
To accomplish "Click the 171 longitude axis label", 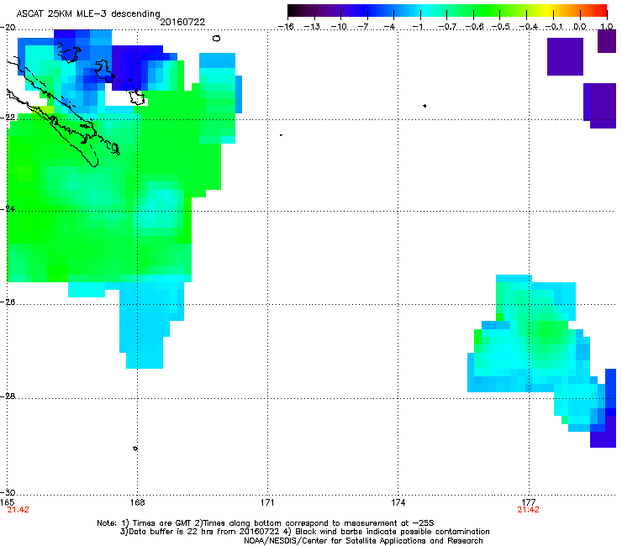I will [267, 503].
